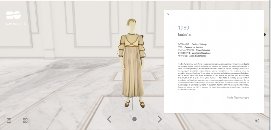Open the Μάθε Περισσότερα link

pos(238,97)
